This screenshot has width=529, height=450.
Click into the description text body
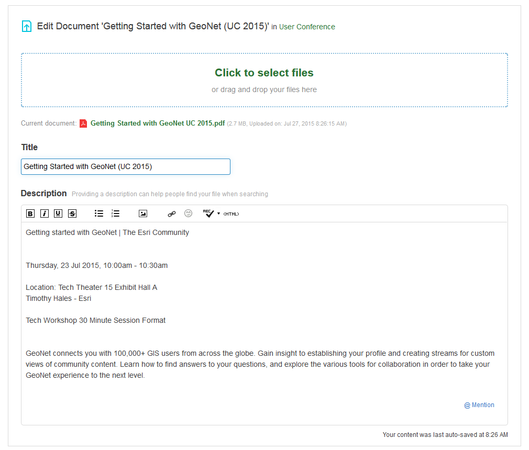coord(264,323)
